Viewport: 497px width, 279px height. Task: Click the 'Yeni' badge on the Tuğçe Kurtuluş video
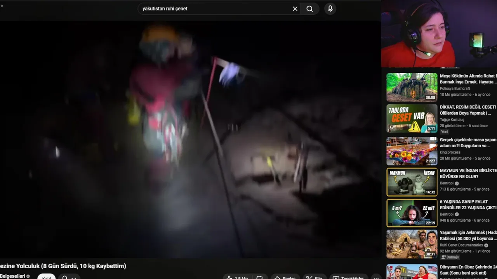pyautogui.click(x=445, y=132)
